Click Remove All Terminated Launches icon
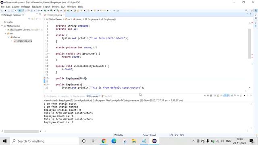 pyautogui.click(x=211, y=95)
